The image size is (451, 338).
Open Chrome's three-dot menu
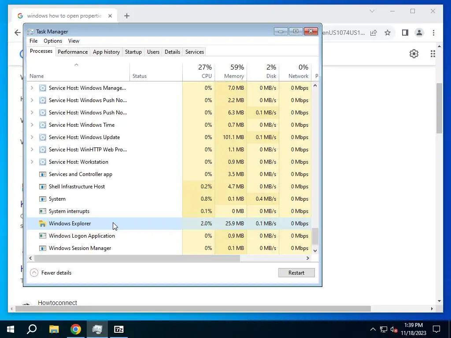coord(433,33)
